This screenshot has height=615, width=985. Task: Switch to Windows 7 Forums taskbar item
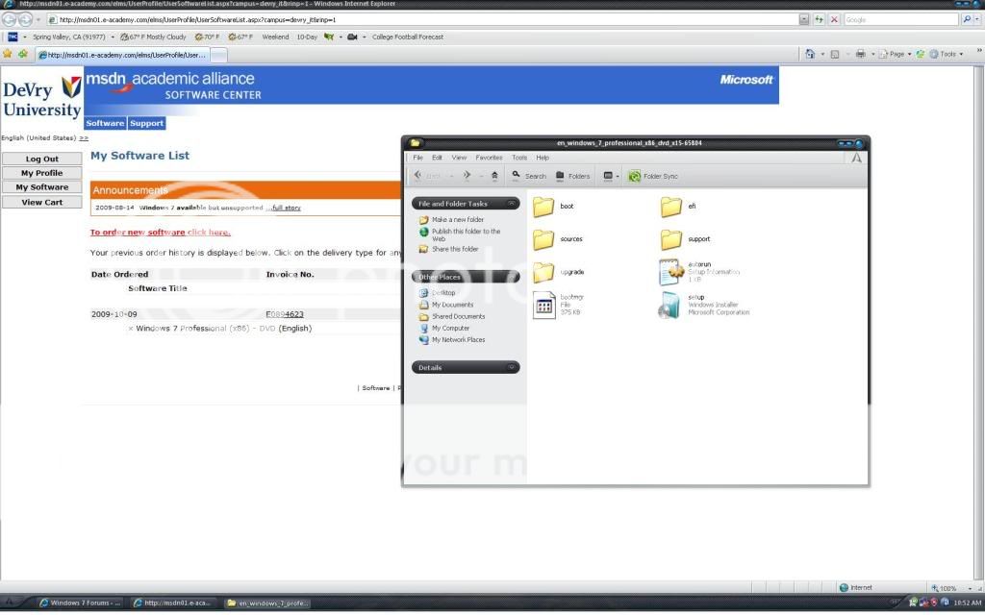click(81, 603)
